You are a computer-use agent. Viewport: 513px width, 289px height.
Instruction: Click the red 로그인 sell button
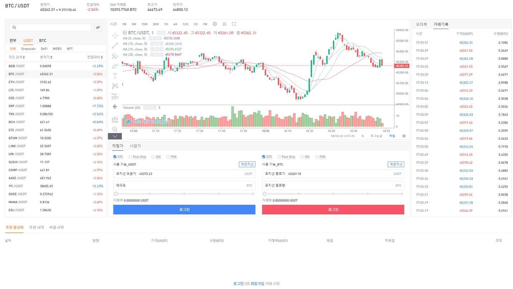click(333, 209)
